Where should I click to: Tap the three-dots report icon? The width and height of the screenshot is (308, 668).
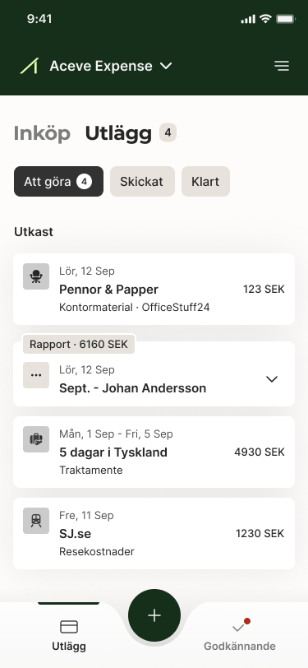point(36,375)
